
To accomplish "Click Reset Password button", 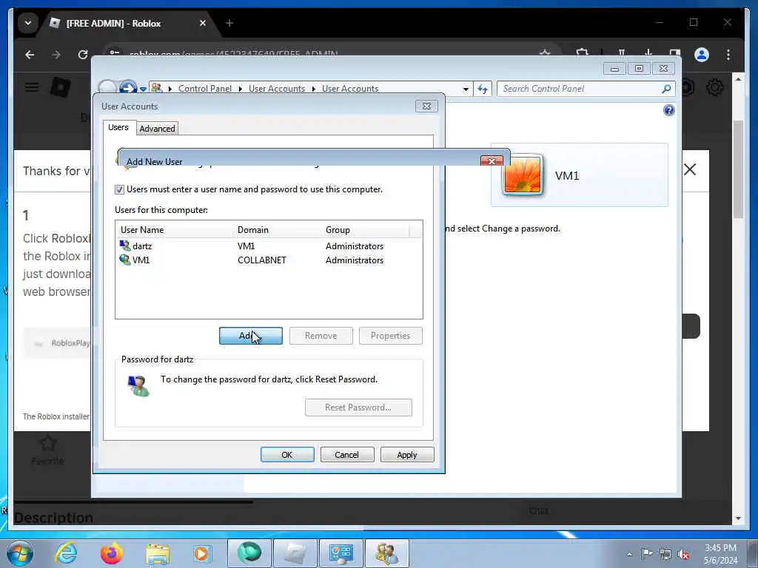I will (358, 408).
